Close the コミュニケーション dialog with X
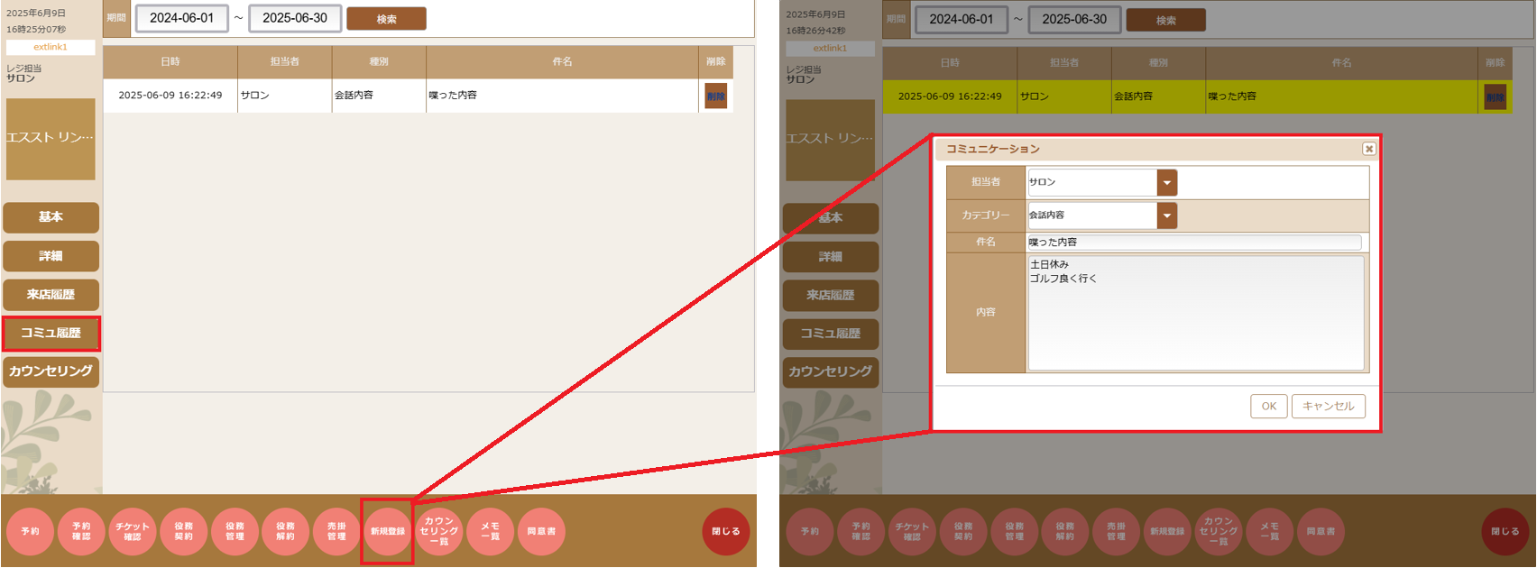The height and width of the screenshot is (568, 1537). 1369,149
